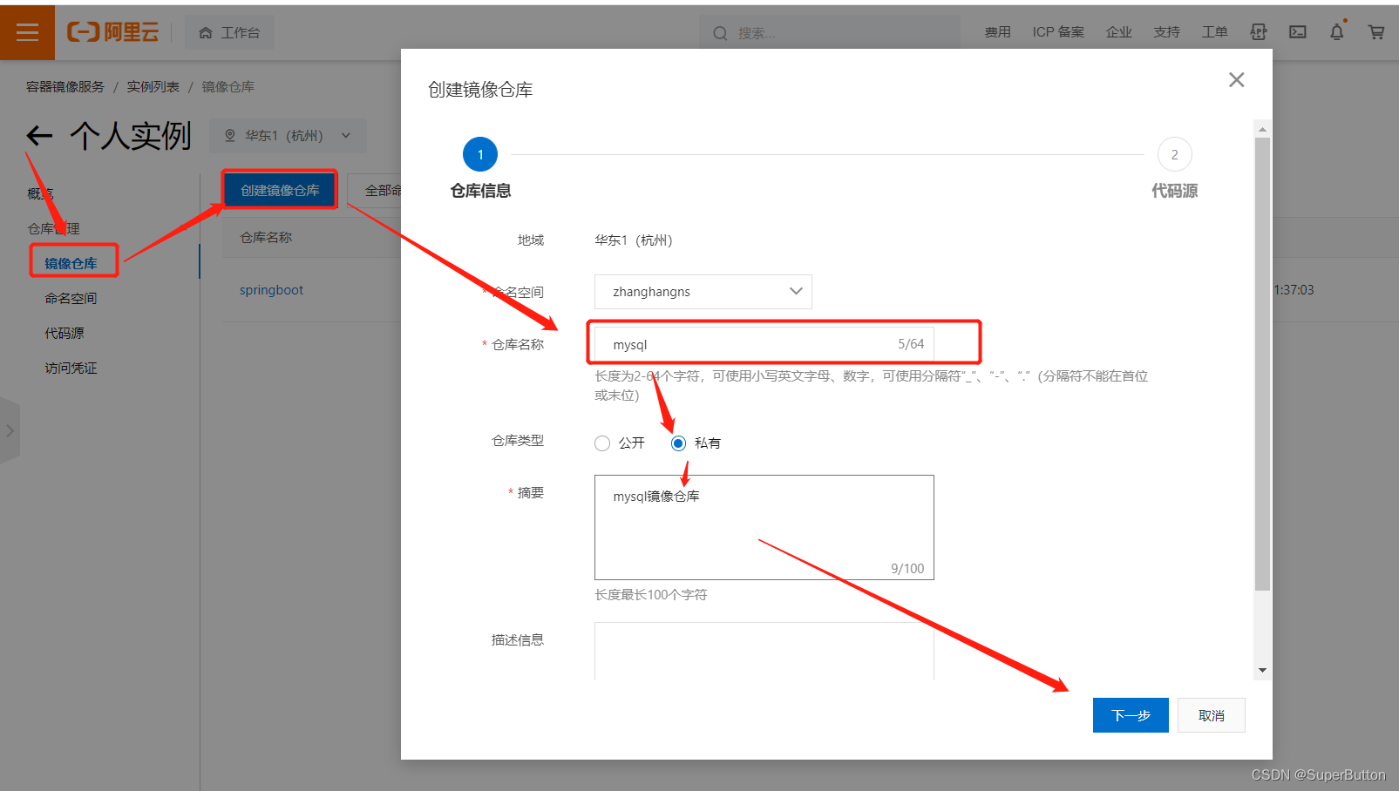Click the dialog vertical scrollbar thumb

point(1262,364)
